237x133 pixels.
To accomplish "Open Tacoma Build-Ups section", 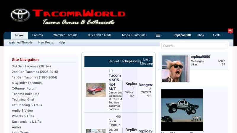I will pyautogui.click(x=25, y=94).
